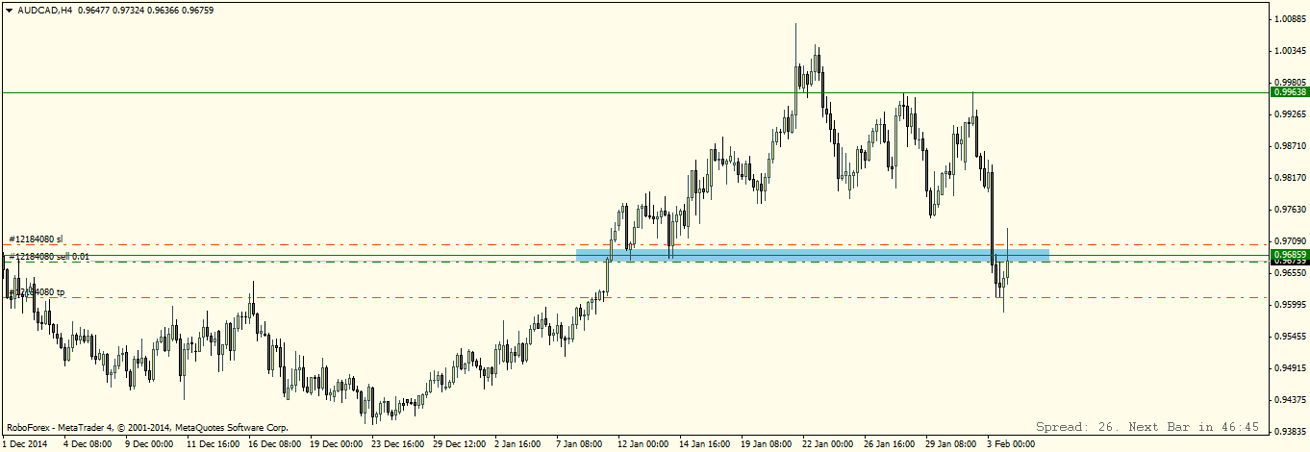
Task: Click the 0.96550 price scale label
Action: pos(1290,273)
